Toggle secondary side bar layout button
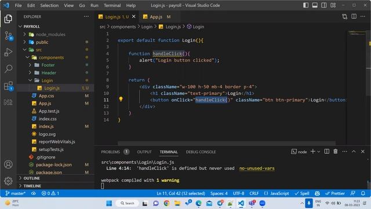 324,5
